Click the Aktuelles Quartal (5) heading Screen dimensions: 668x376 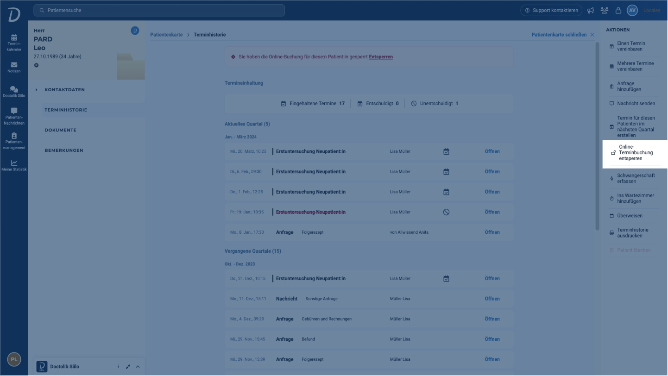point(247,124)
